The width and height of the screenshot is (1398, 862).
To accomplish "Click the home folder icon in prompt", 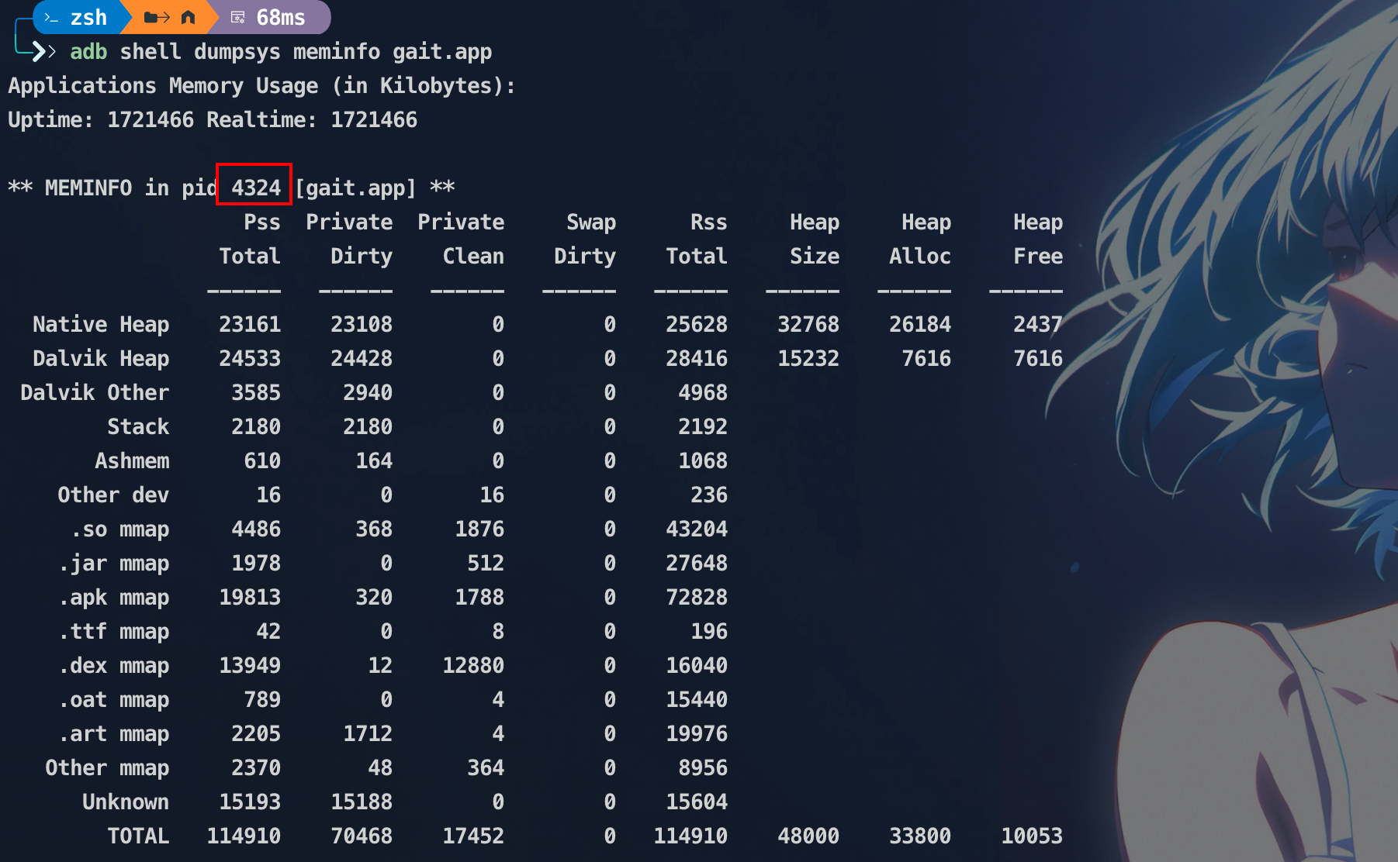I will pyautogui.click(x=188, y=17).
